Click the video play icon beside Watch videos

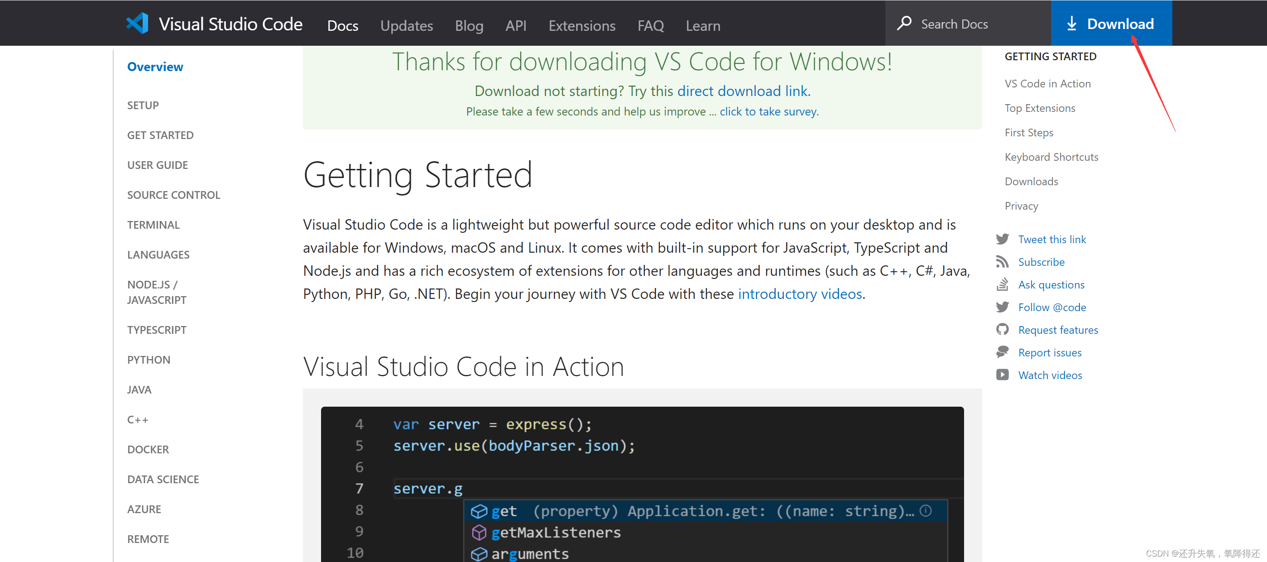[x=1003, y=375]
